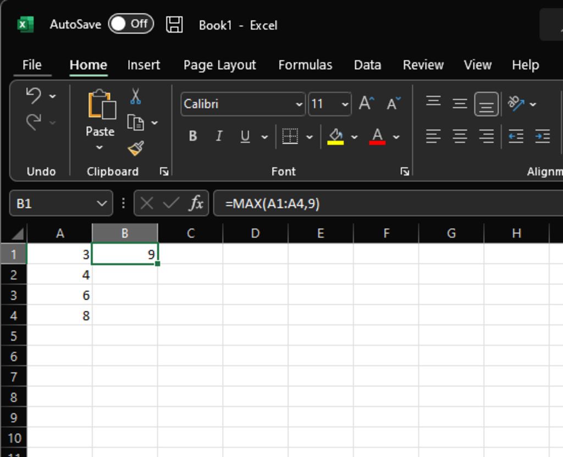Decrease font size with smaller A icon
The width and height of the screenshot is (563, 457).
(394, 103)
